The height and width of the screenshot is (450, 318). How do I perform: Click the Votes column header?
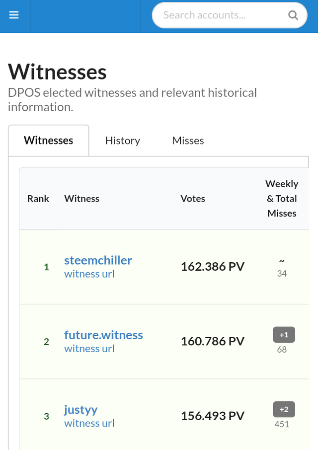(193, 199)
